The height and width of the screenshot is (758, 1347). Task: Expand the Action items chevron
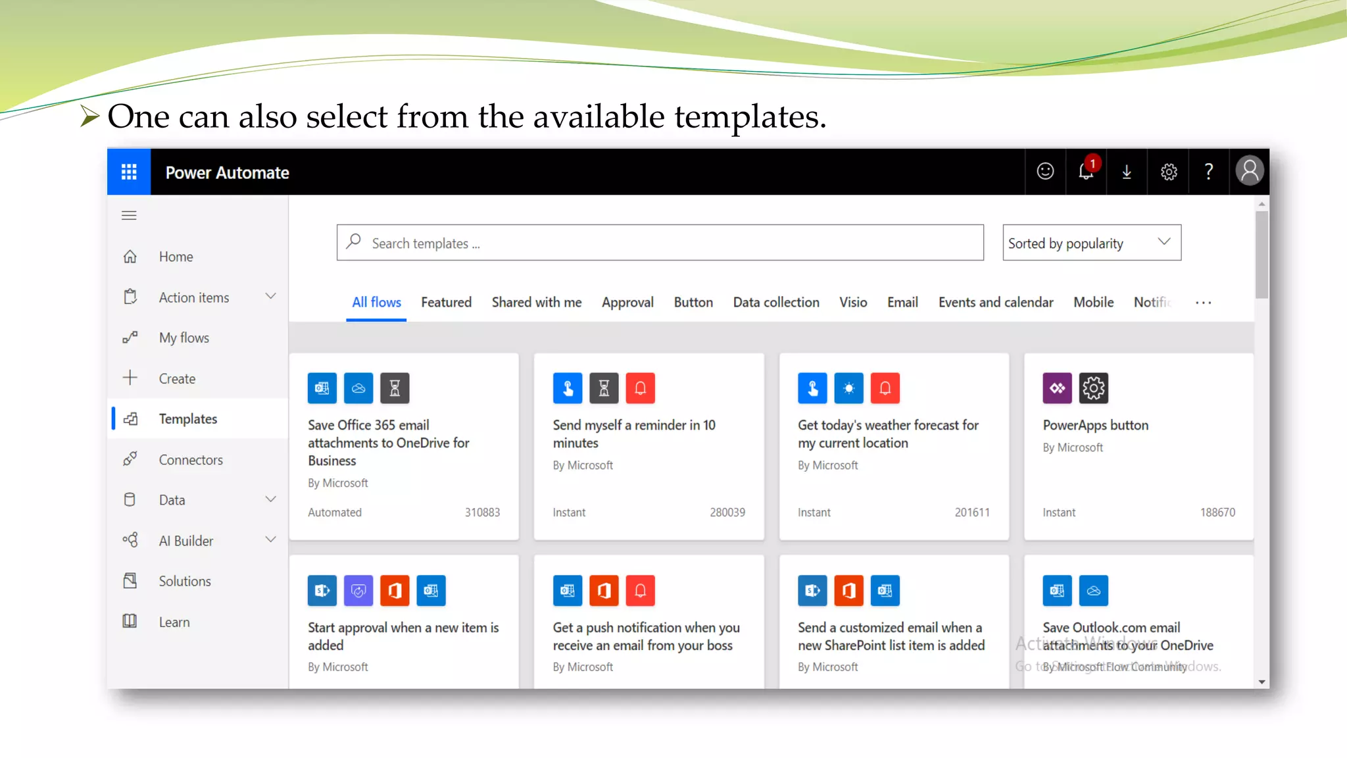[270, 296]
